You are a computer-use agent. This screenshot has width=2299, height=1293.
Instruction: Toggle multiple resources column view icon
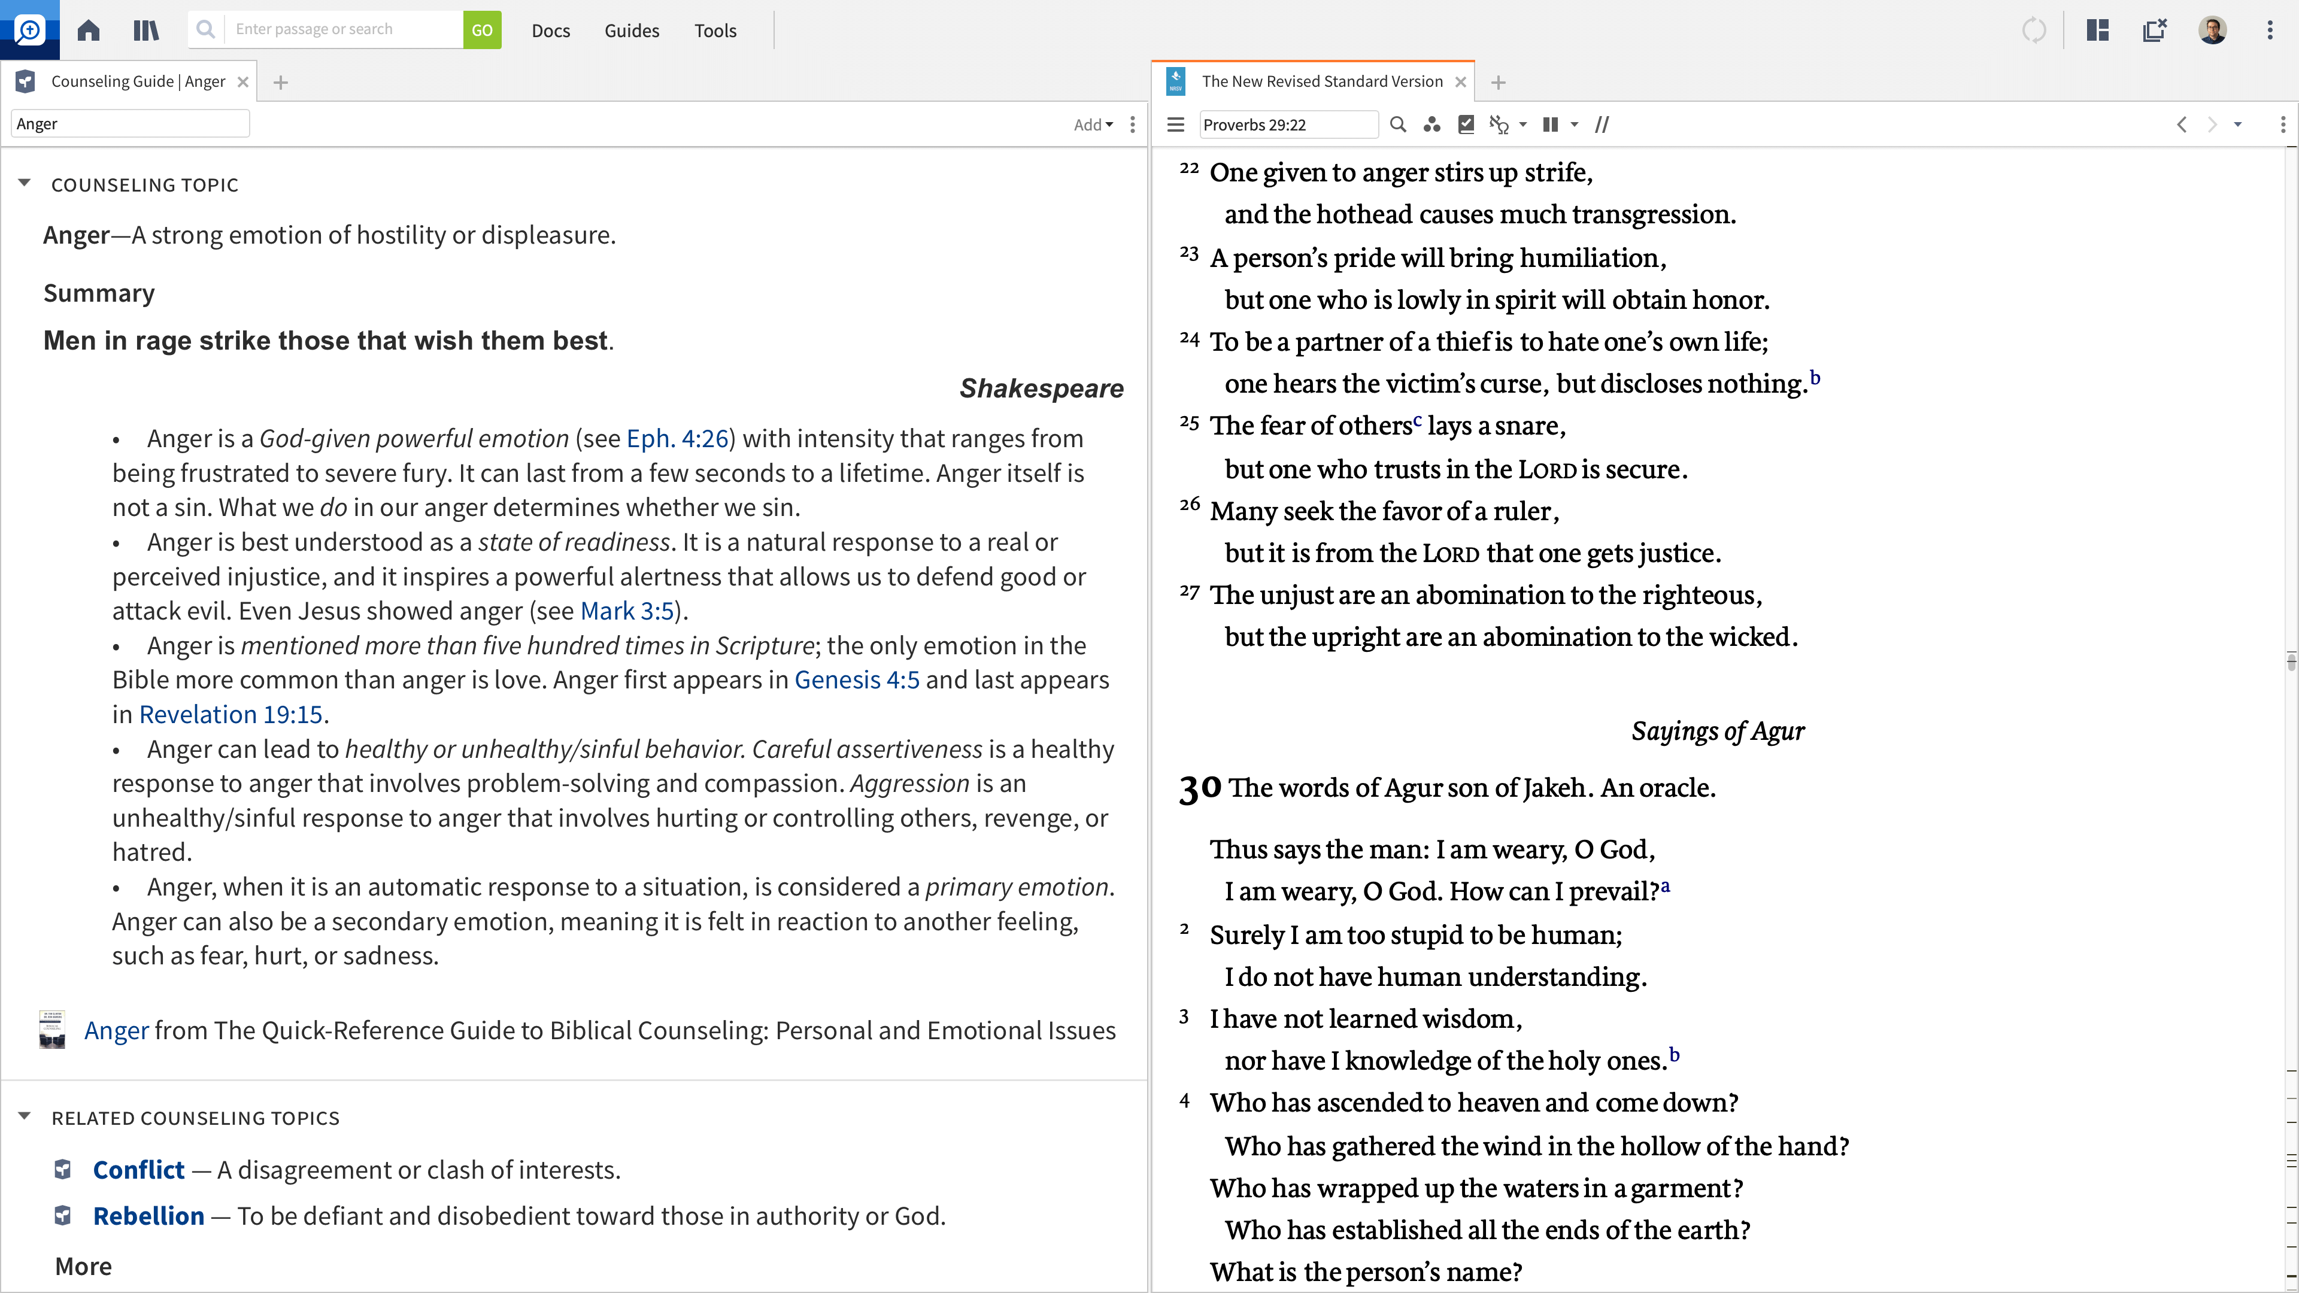tap(1551, 125)
